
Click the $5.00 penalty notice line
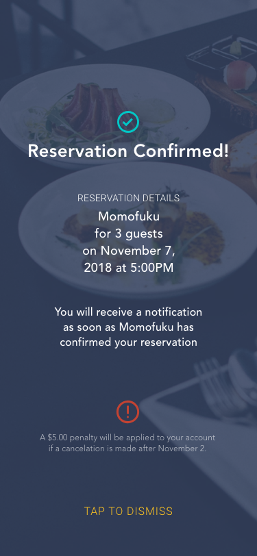pos(127,438)
